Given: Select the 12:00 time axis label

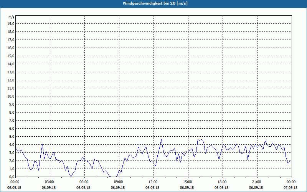Looking at the screenshot, I should (154, 182).
